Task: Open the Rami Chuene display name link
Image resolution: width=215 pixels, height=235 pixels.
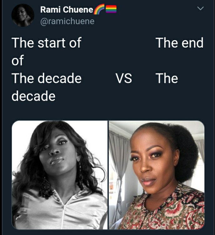Action: tap(67, 10)
